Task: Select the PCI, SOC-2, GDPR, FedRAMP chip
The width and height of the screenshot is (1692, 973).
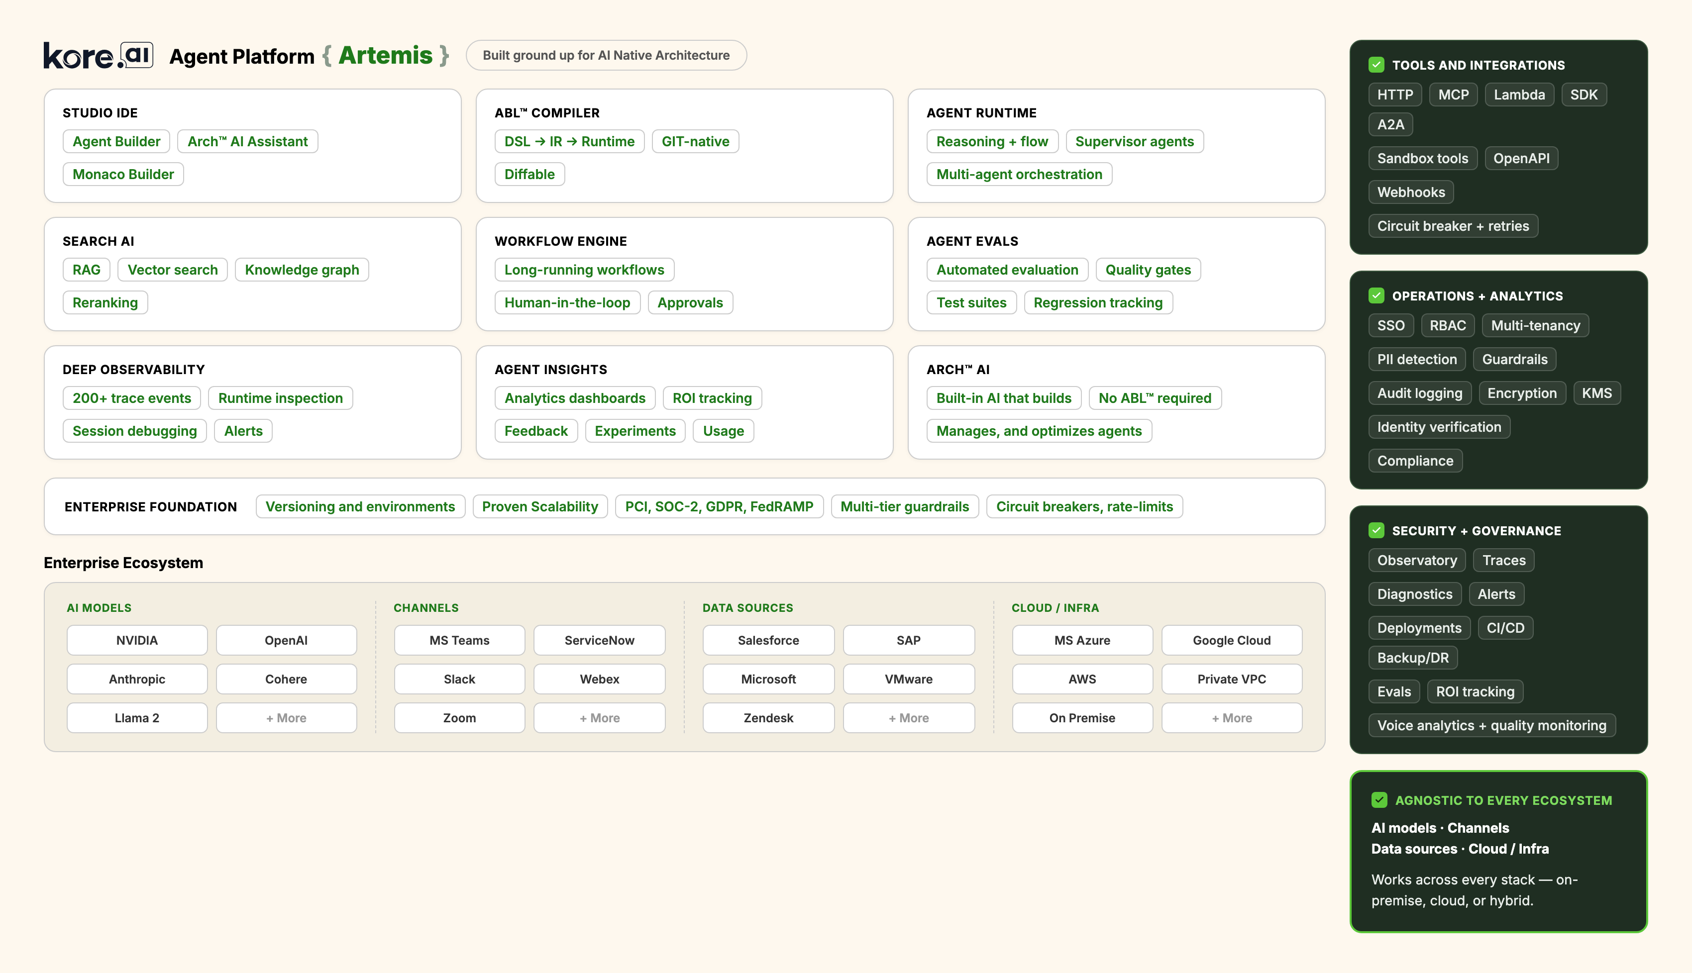Action: point(719,506)
